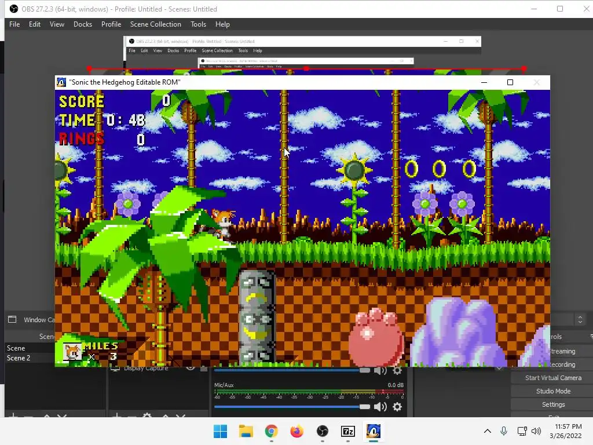The image size is (593, 445).
Task: Open the Scene Collection menu
Action: coord(155,24)
